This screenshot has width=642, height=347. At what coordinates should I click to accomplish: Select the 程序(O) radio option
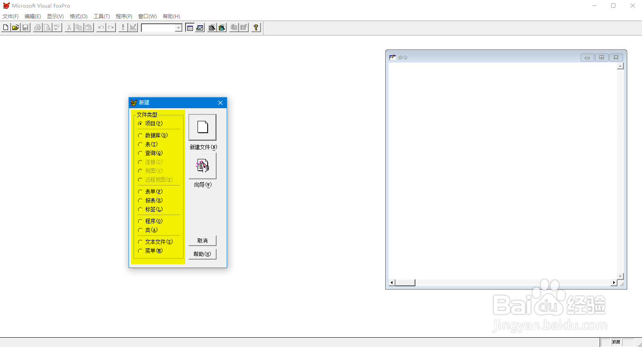point(151,221)
